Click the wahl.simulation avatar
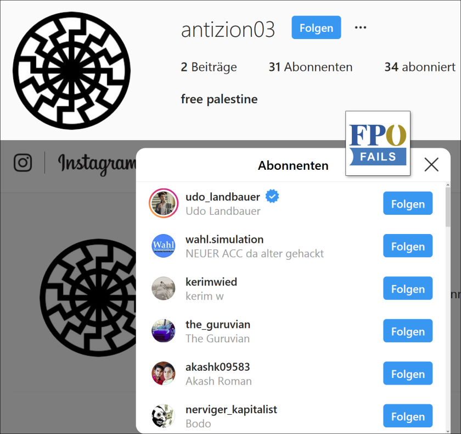The height and width of the screenshot is (434, 461). (164, 246)
